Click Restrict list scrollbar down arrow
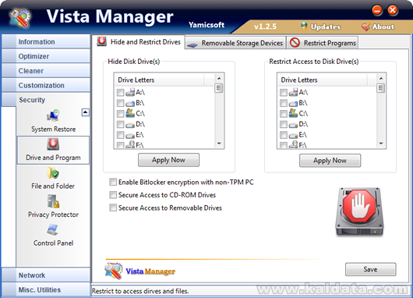The image size is (413, 298). tap(381, 144)
